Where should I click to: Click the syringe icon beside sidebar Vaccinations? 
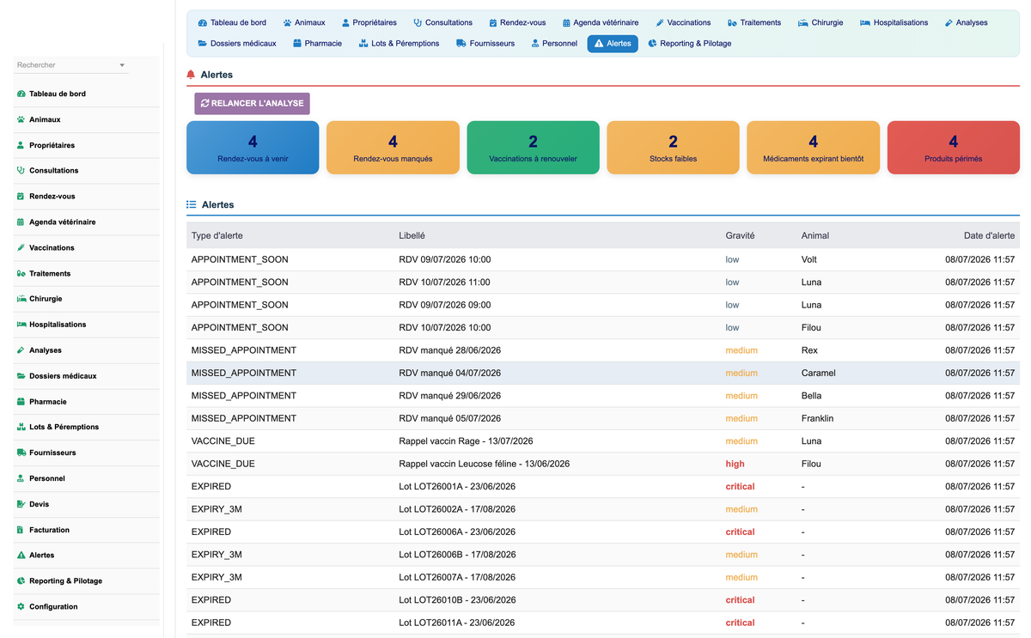coord(21,247)
